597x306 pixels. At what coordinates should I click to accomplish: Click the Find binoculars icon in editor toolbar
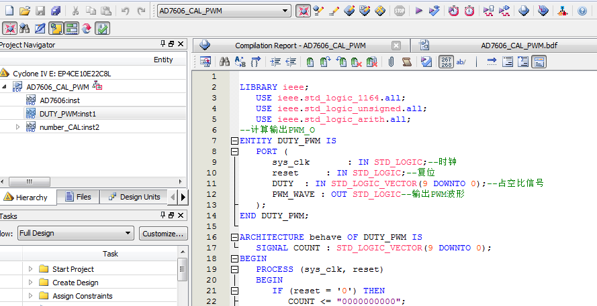click(x=224, y=62)
